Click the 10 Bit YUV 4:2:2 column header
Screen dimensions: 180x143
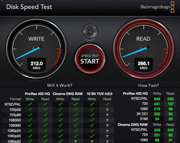coord(99,94)
